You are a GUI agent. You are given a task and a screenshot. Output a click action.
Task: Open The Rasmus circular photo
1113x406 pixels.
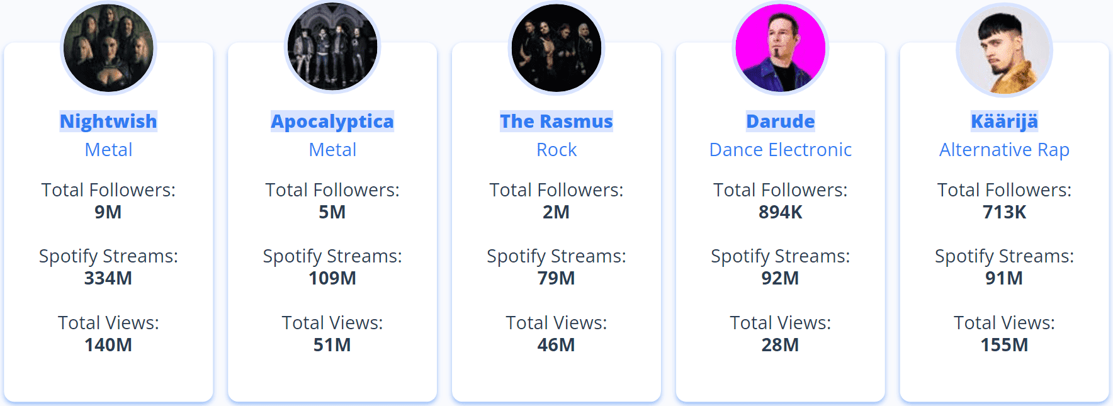[x=556, y=48]
